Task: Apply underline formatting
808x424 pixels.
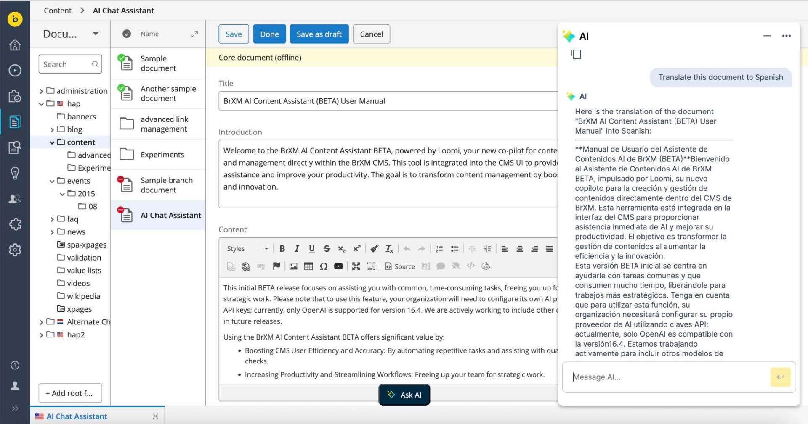Action: click(x=311, y=249)
